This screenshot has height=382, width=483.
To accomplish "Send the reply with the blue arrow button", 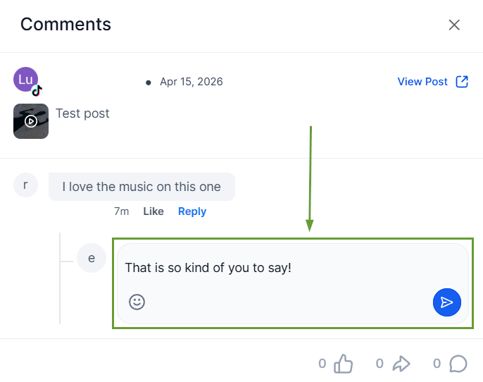I will point(446,302).
